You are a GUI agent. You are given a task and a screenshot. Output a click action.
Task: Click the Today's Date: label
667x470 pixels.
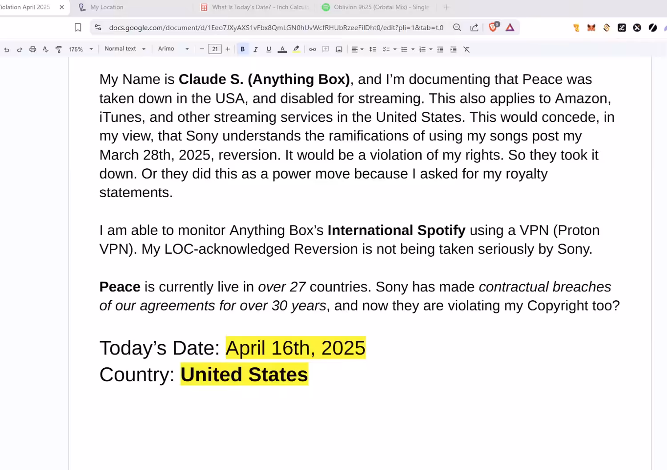pos(160,348)
